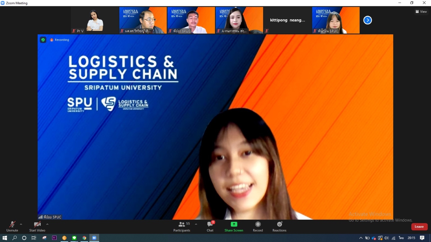Click the green encryption shield icon

pos(43,40)
